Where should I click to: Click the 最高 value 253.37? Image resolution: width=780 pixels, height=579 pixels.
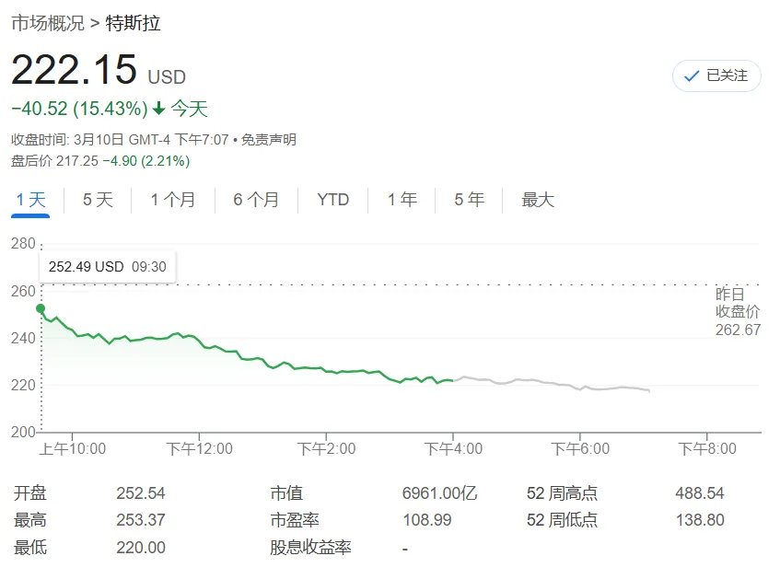point(141,520)
